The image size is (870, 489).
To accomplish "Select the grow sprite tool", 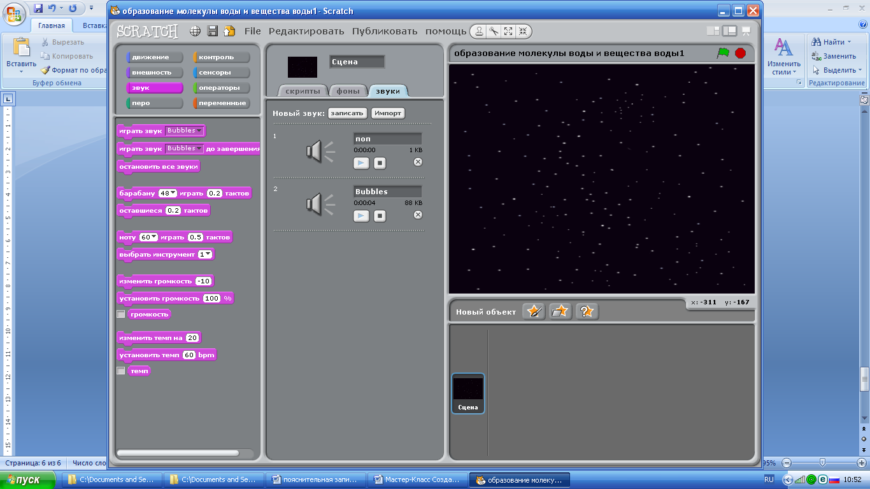I will [508, 31].
